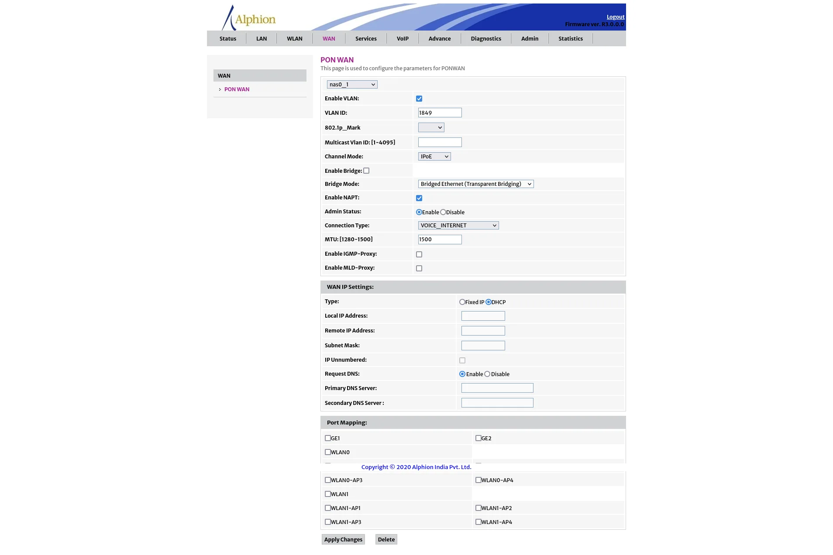Viewport: 833px width, 555px height.
Task: Click the Secondary DNS Server field
Action: (497, 403)
